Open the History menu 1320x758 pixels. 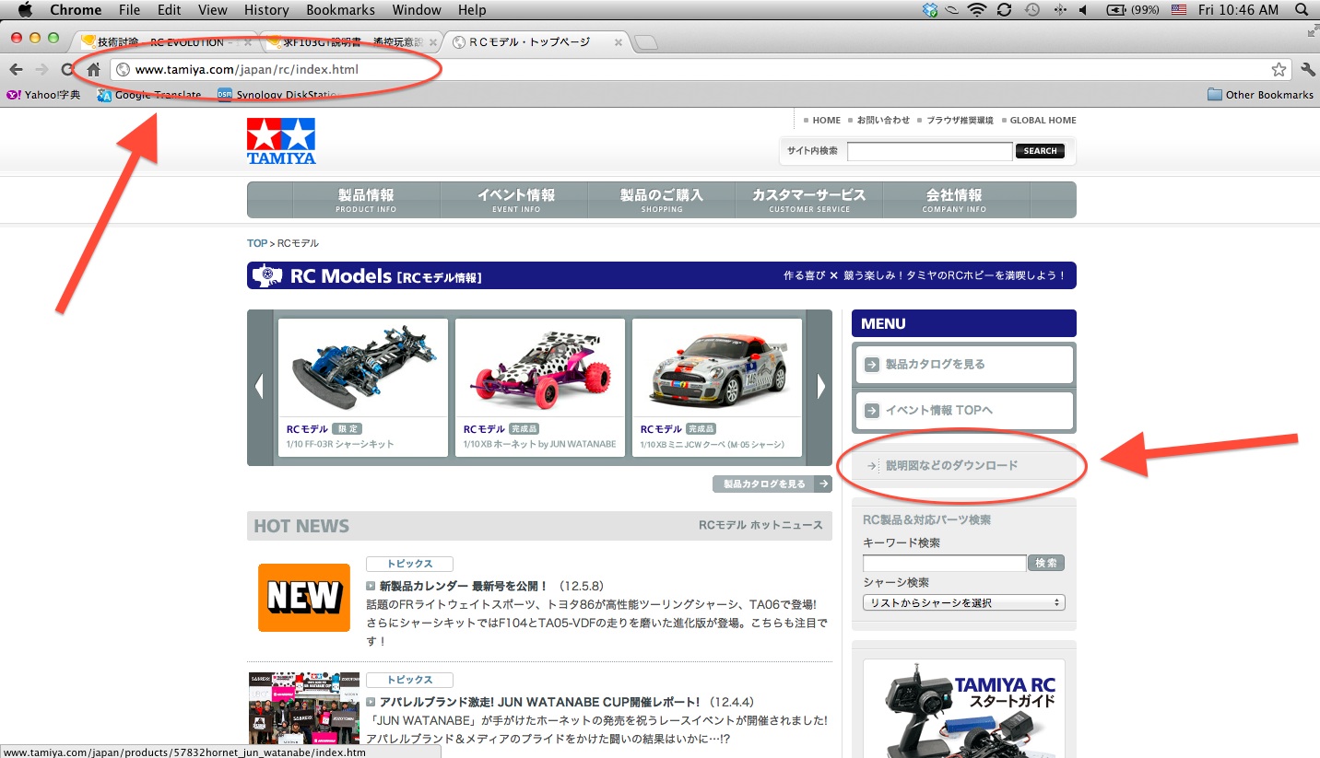tap(266, 10)
